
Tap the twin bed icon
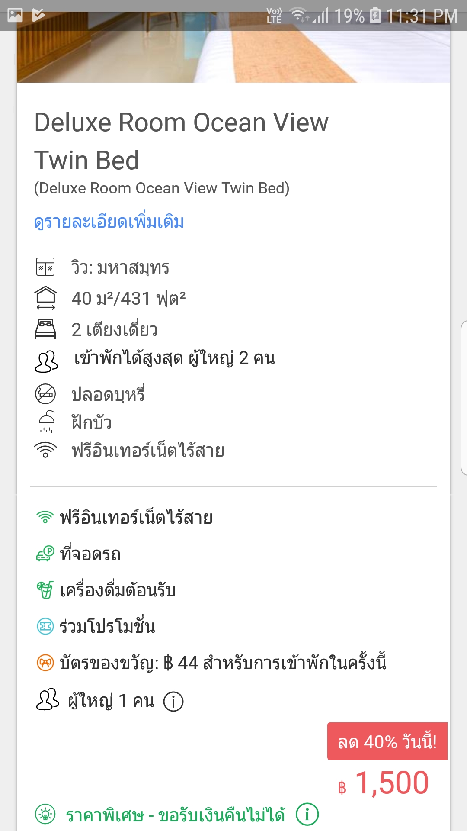45,329
